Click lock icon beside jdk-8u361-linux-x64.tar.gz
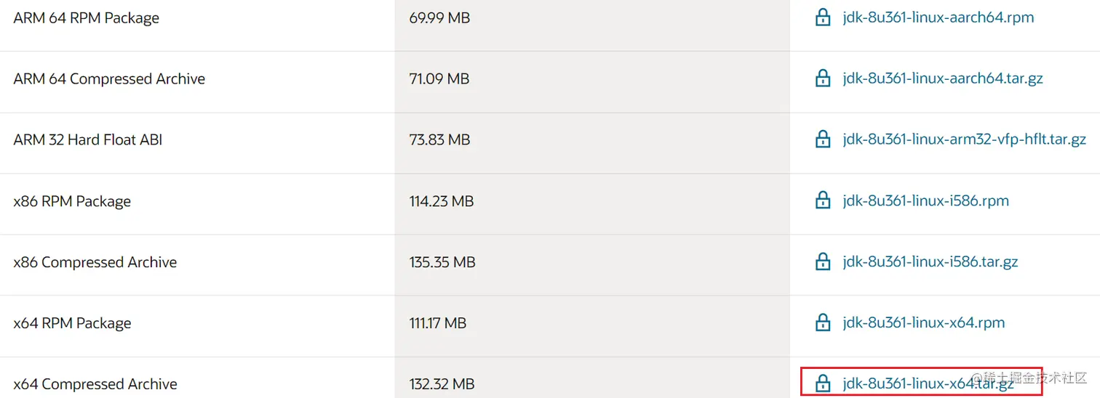This screenshot has width=1100, height=398. tap(823, 383)
